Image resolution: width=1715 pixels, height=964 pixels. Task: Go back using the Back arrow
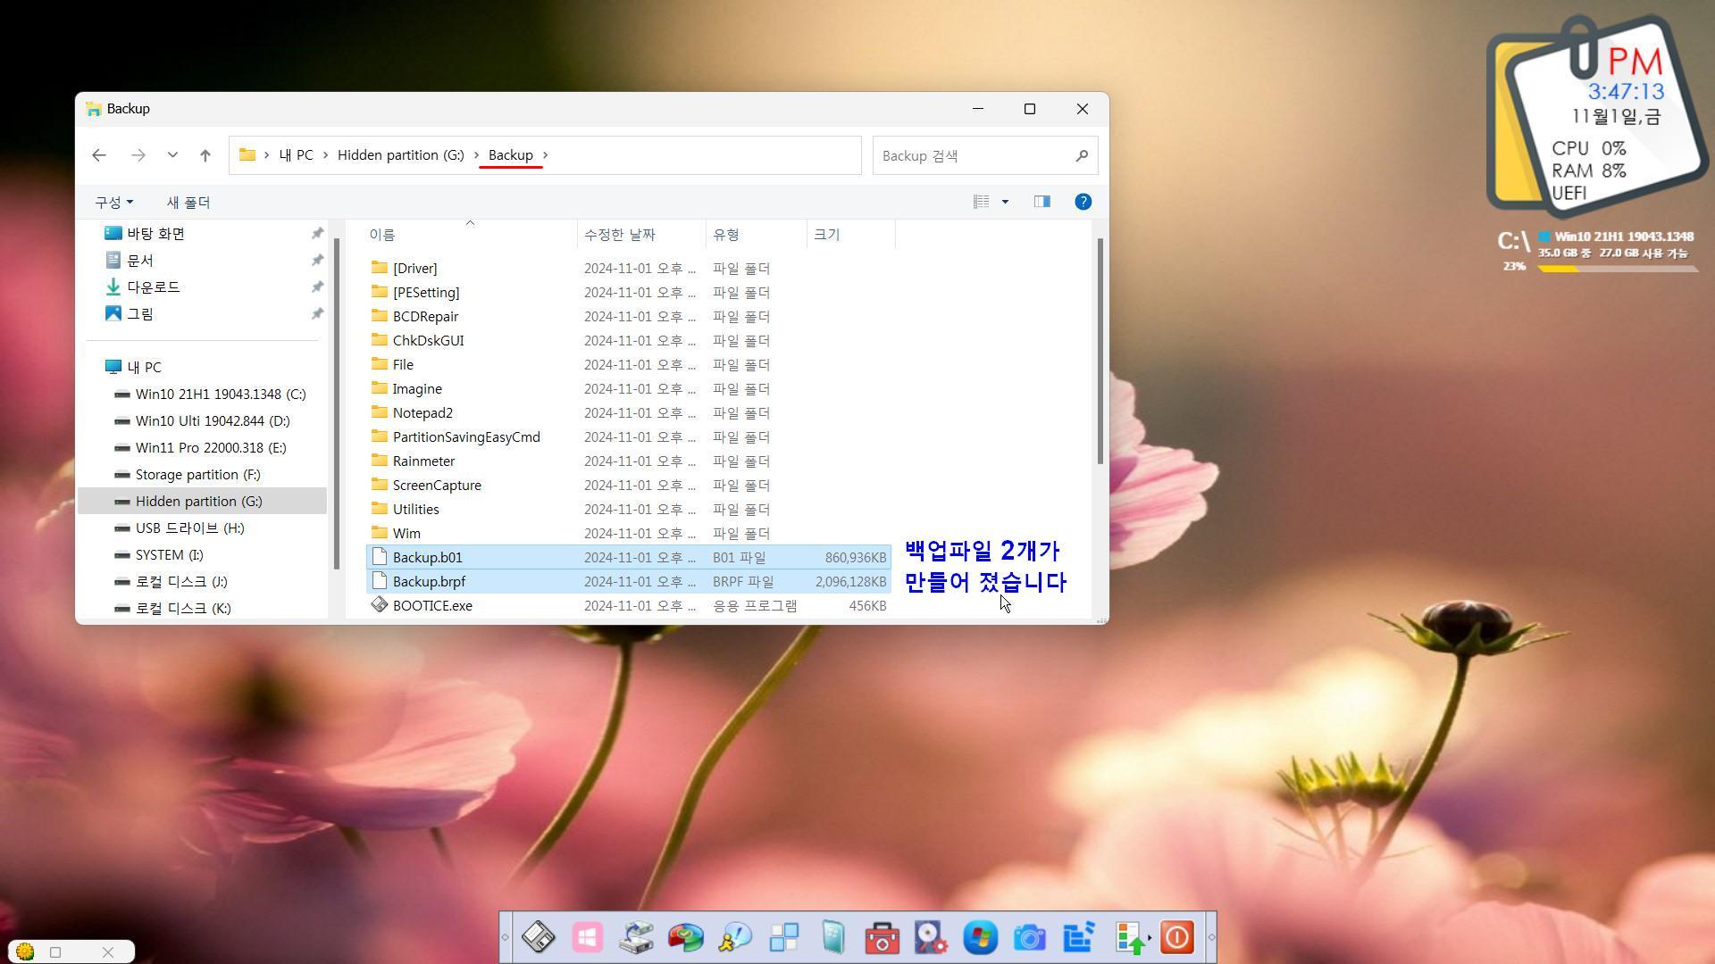(99, 155)
